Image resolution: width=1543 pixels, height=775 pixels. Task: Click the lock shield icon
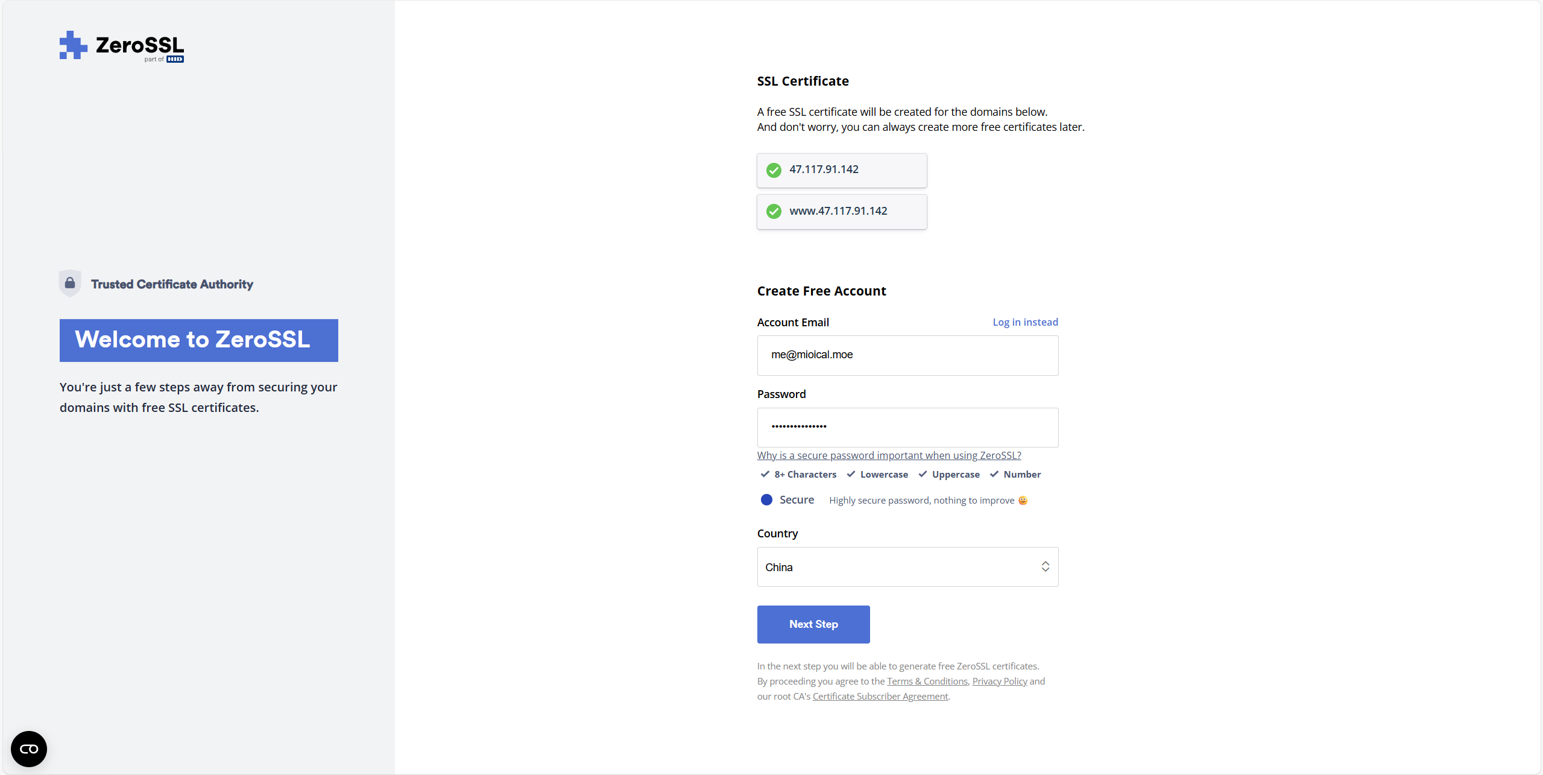(x=70, y=283)
